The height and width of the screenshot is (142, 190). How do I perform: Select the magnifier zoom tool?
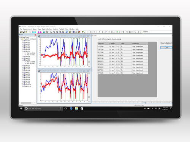[x=51, y=32]
